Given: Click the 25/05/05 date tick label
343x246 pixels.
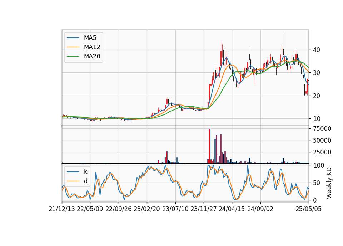Looking at the screenshot, I should 309,209.
